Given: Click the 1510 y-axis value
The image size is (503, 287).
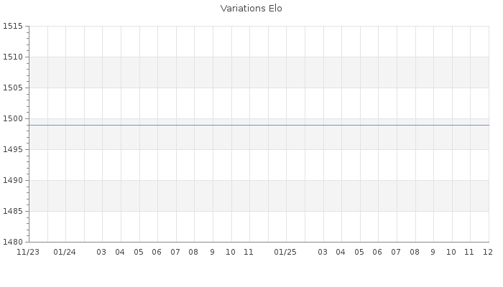Looking at the screenshot, I should pyautogui.click(x=13, y=57).
